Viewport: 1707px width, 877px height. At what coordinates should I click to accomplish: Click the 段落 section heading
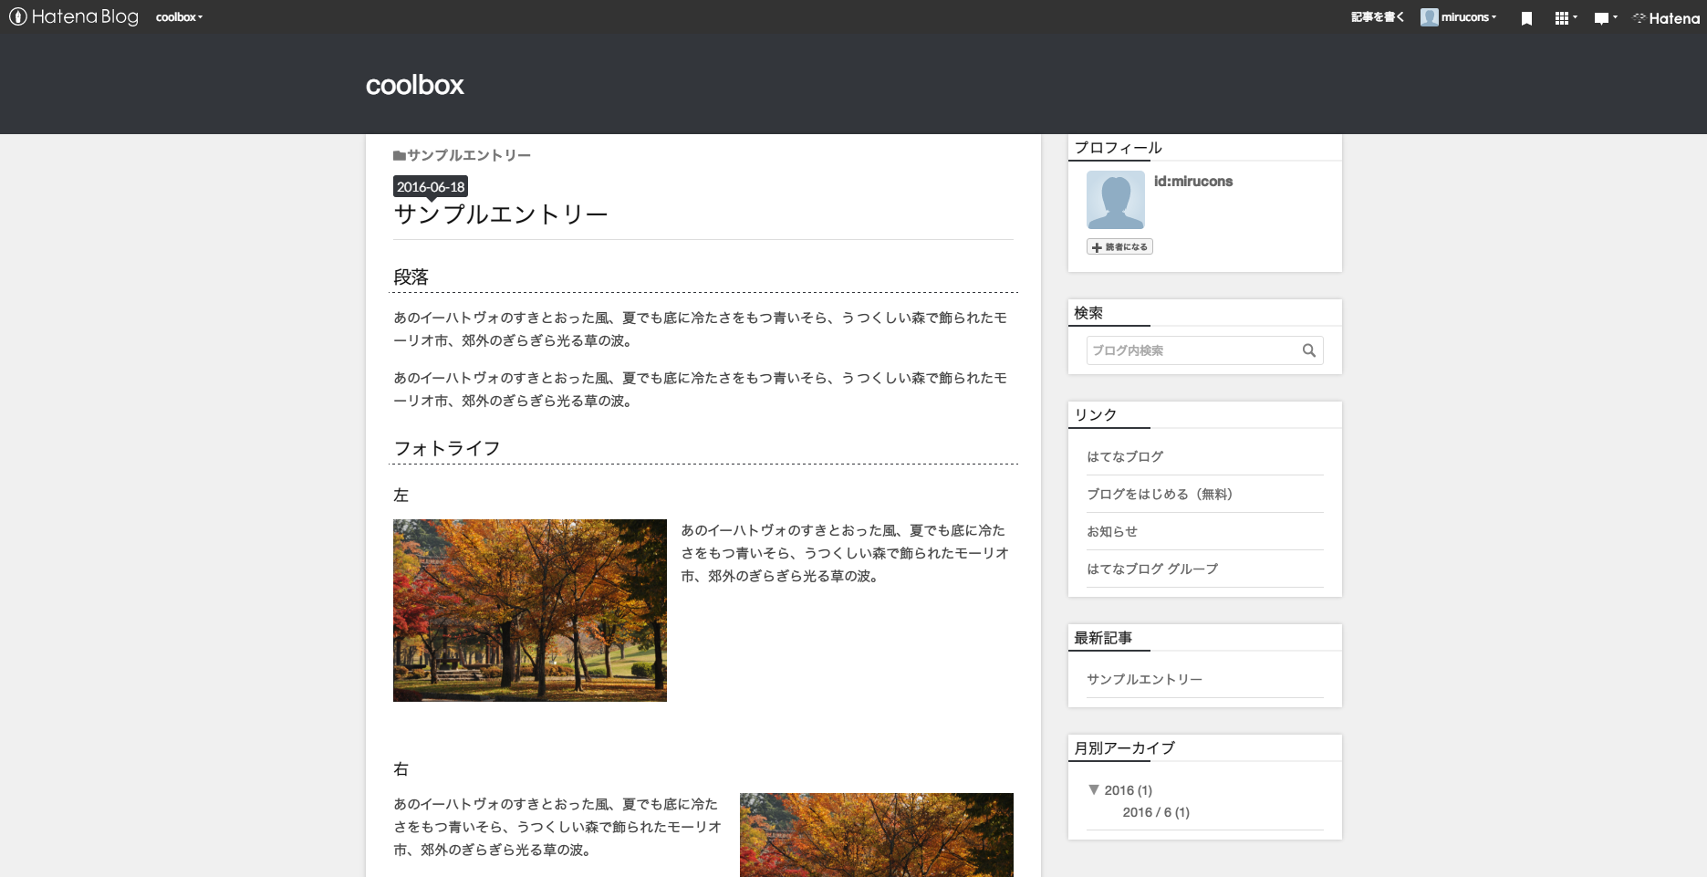pyautogui.click(x=411, y=277)
